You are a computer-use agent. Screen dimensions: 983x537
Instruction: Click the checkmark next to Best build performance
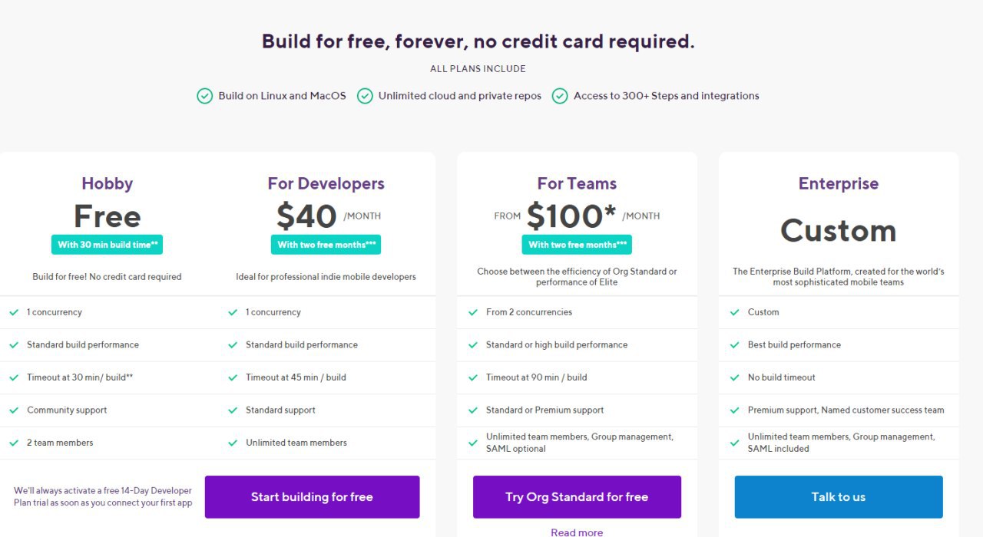[x=735, y=345]
